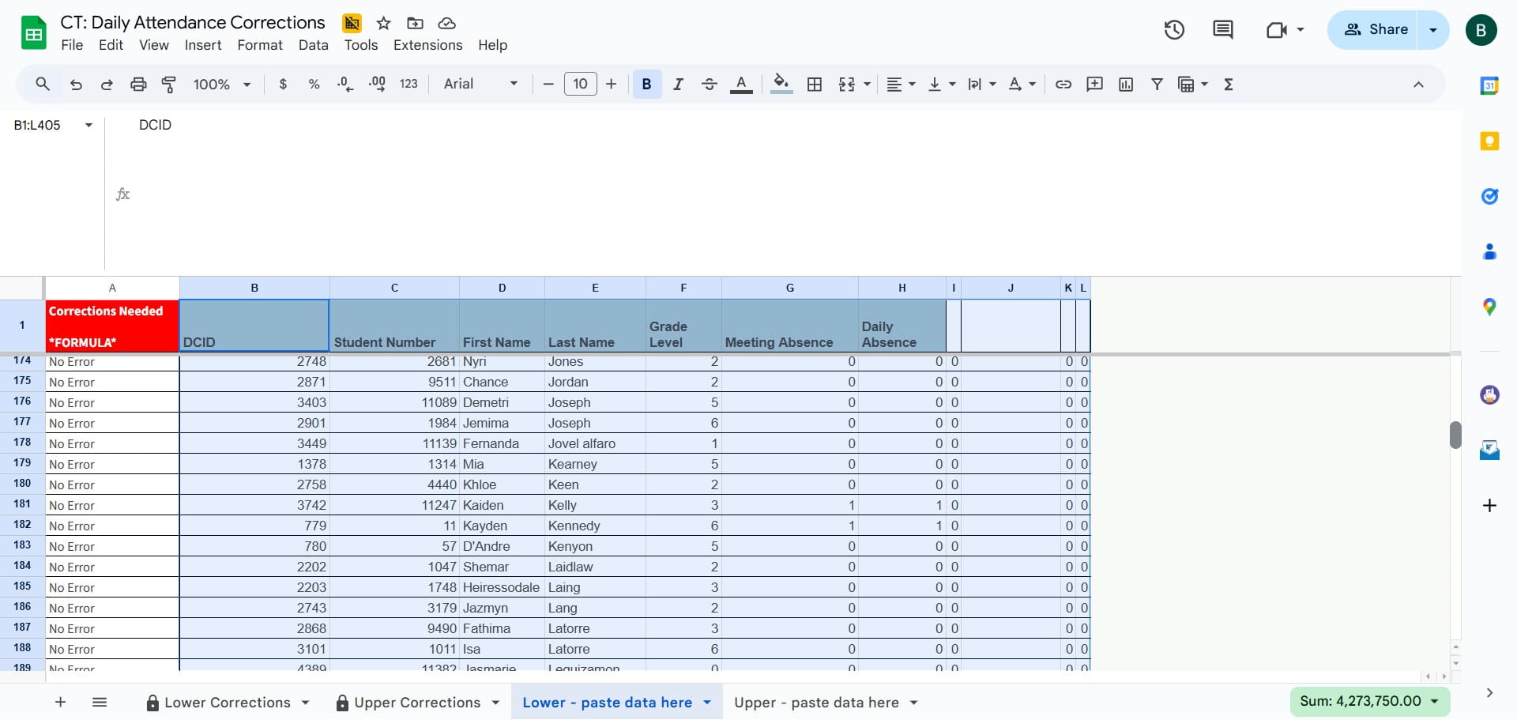Open zoom level 100% dropdown
The image size is (1517, 720).
click(222, 84)
